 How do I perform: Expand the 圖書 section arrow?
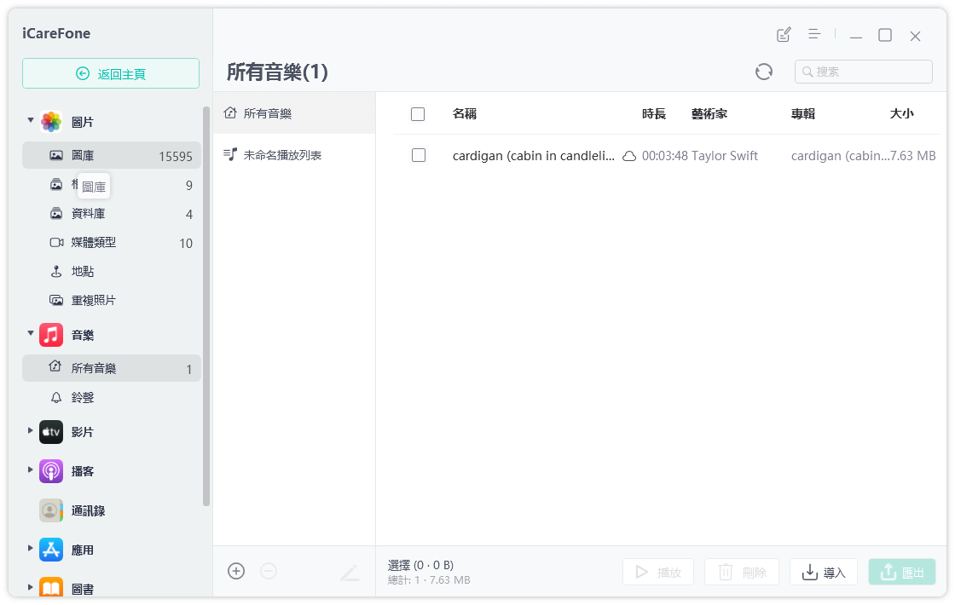[31, 587]
